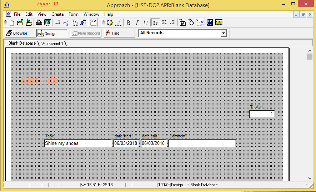Screen dimensions: 316x192
Task: Open the Edit menu
Action: tap(29, 14)
